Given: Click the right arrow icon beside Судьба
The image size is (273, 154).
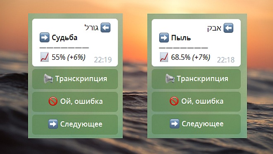Looking at the screenshot, I should [x=44, y=37].
